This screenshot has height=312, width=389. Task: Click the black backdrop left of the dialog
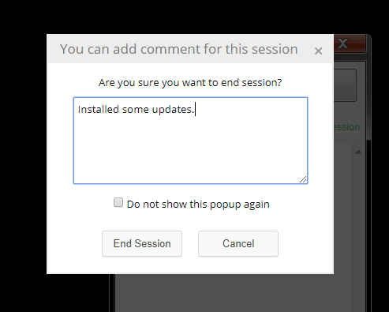click(x=23, y=158)
